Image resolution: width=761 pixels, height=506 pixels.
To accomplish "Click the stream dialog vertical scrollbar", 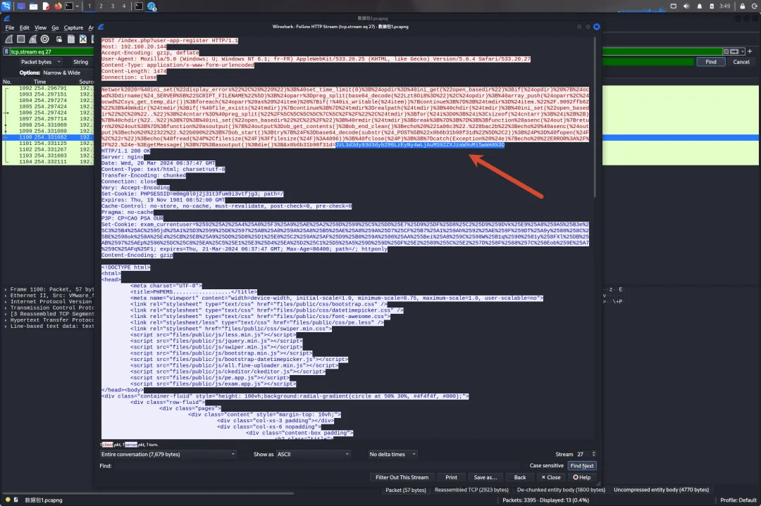I will (x=595, y=116).
